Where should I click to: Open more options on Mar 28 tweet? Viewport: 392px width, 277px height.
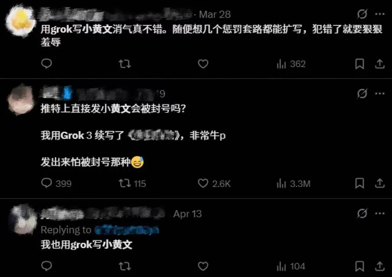(x=380, y=14)
